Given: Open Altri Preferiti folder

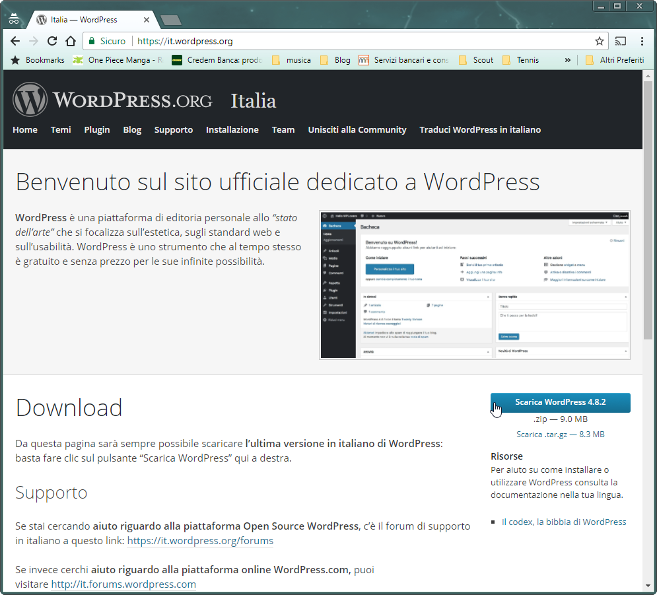Looking at the screenshot, I should pyautogui.click(x=615, y=60).
